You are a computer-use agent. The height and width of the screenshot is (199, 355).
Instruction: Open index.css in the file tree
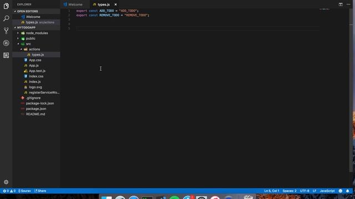click(36, 76)
